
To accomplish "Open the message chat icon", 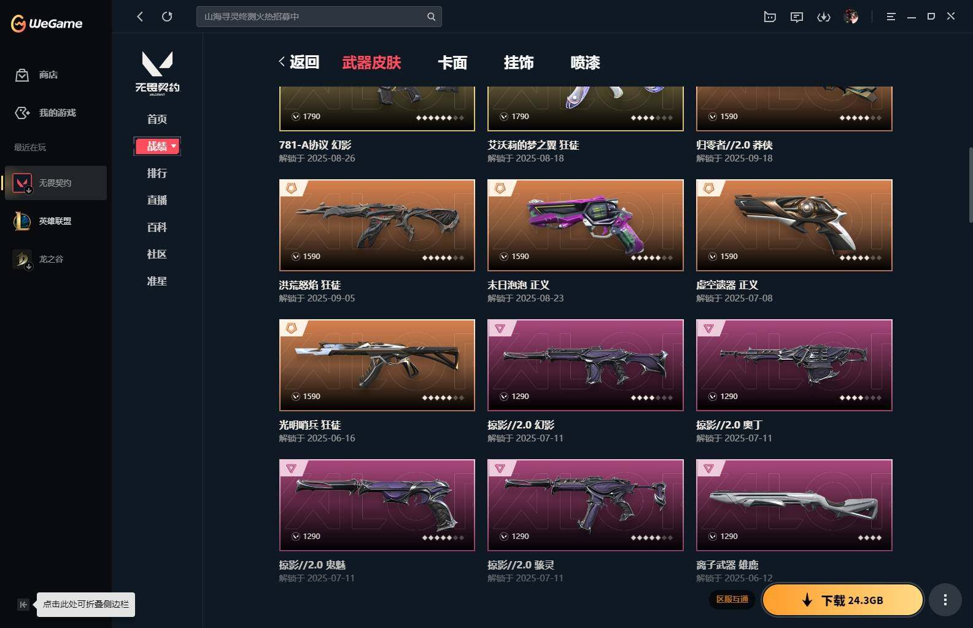I will click(797, 17).
